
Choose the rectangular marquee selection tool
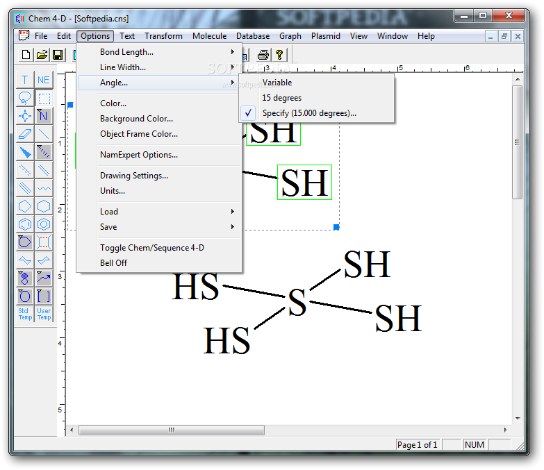44,98
